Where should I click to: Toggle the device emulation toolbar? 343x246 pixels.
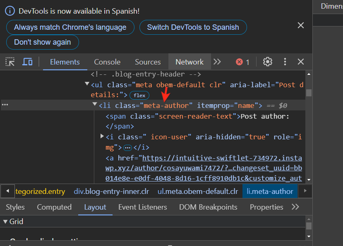[x=27, y=61]
